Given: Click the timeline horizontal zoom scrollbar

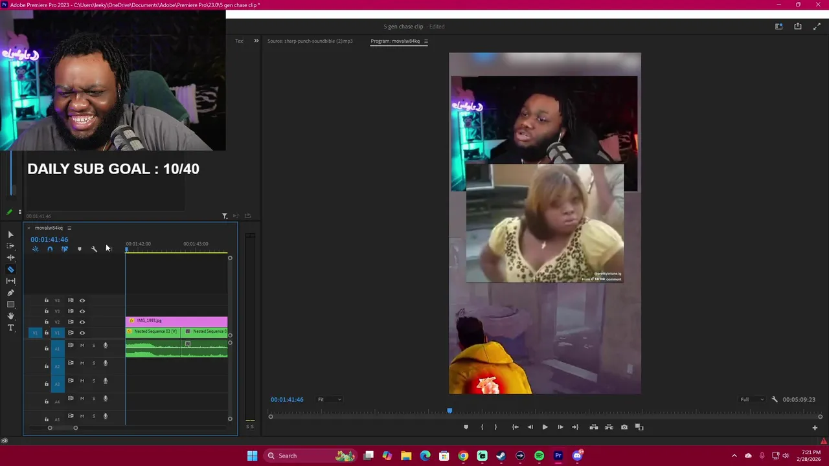Looking at the screenshot, I should coord(62,428).
